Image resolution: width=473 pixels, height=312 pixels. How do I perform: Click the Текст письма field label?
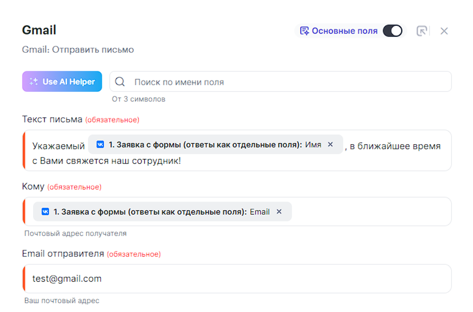tap(52, 119)
